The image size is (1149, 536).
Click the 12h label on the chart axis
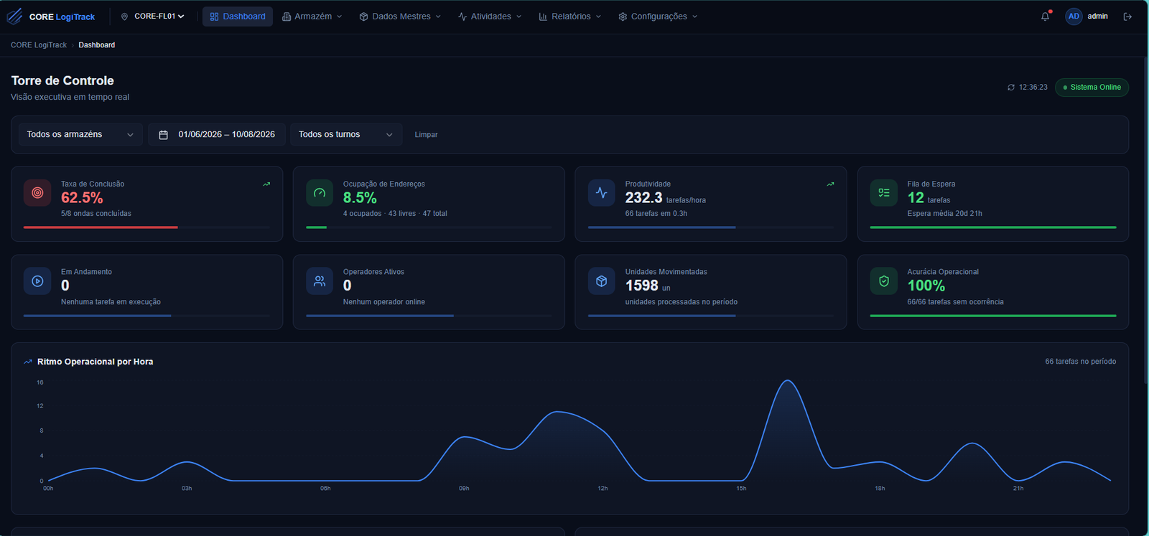coord(603,489)
